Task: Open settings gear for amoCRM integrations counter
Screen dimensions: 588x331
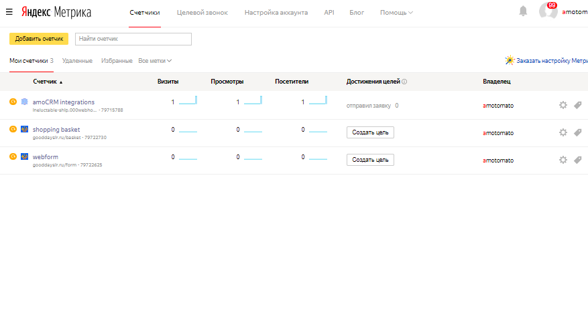Action: coord(563,104)
